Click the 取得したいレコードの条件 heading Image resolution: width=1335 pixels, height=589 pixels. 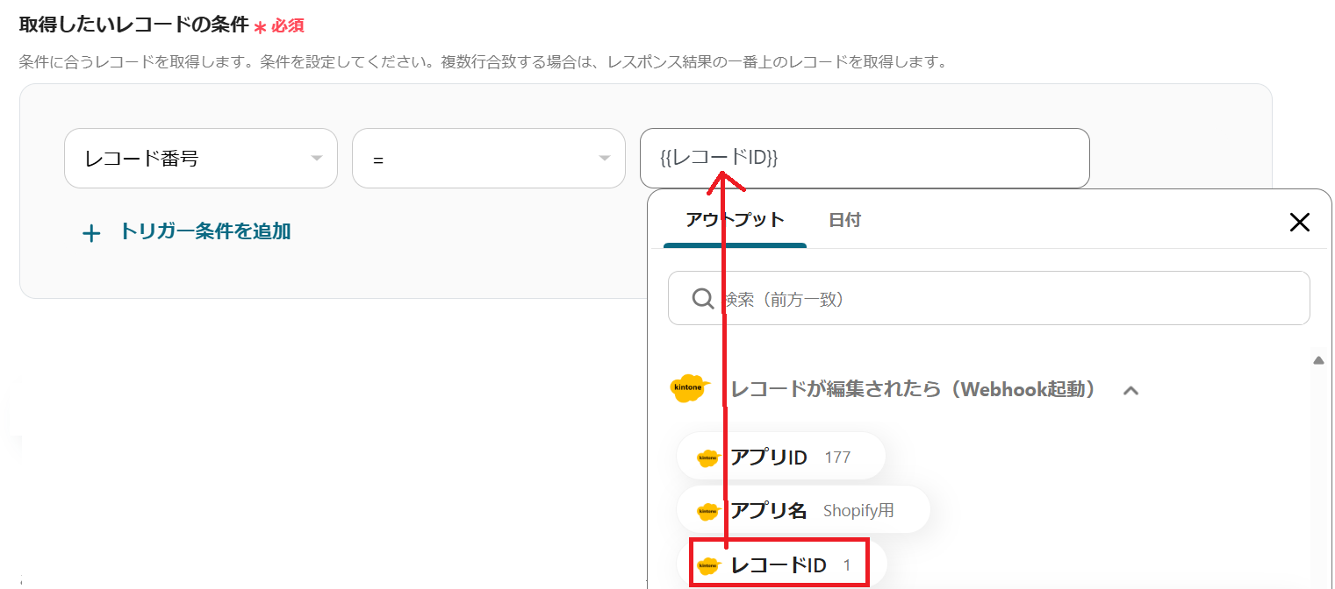pyautogui.click(x=134, y=25)
